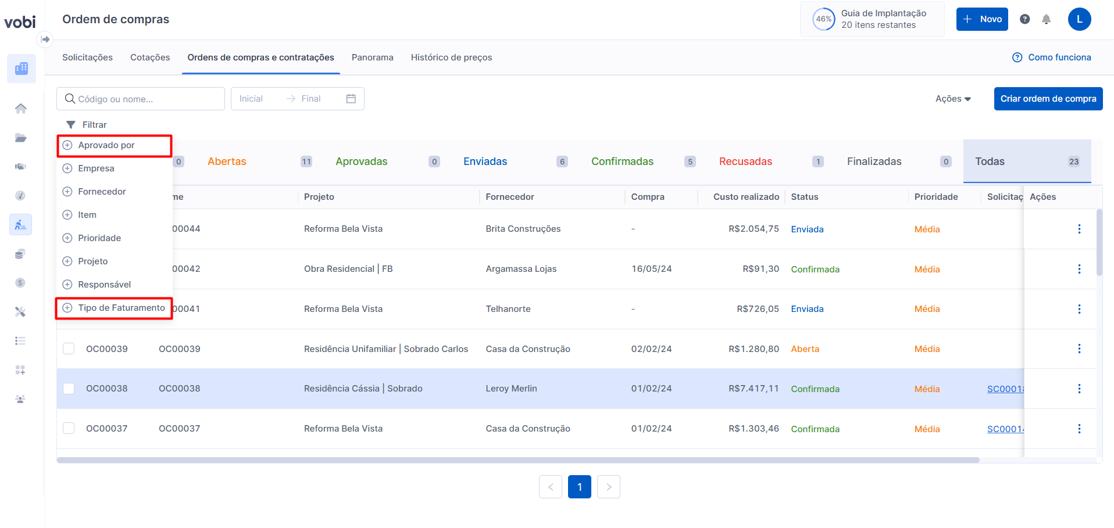Open the folder icon in sidebar
Image resolution: width=1114 pixels, height=528 pixels.
click(x=21, y=138)
